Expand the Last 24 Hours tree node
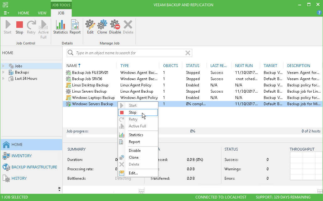 [3, 78]
